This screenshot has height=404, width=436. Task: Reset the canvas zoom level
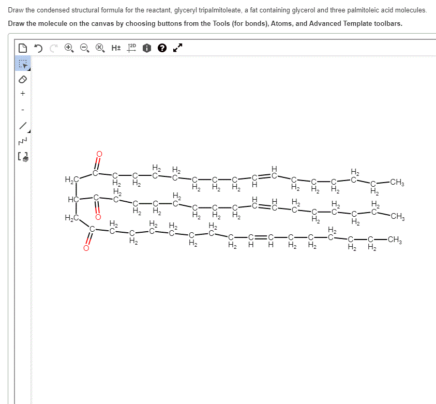coord(99,47)
